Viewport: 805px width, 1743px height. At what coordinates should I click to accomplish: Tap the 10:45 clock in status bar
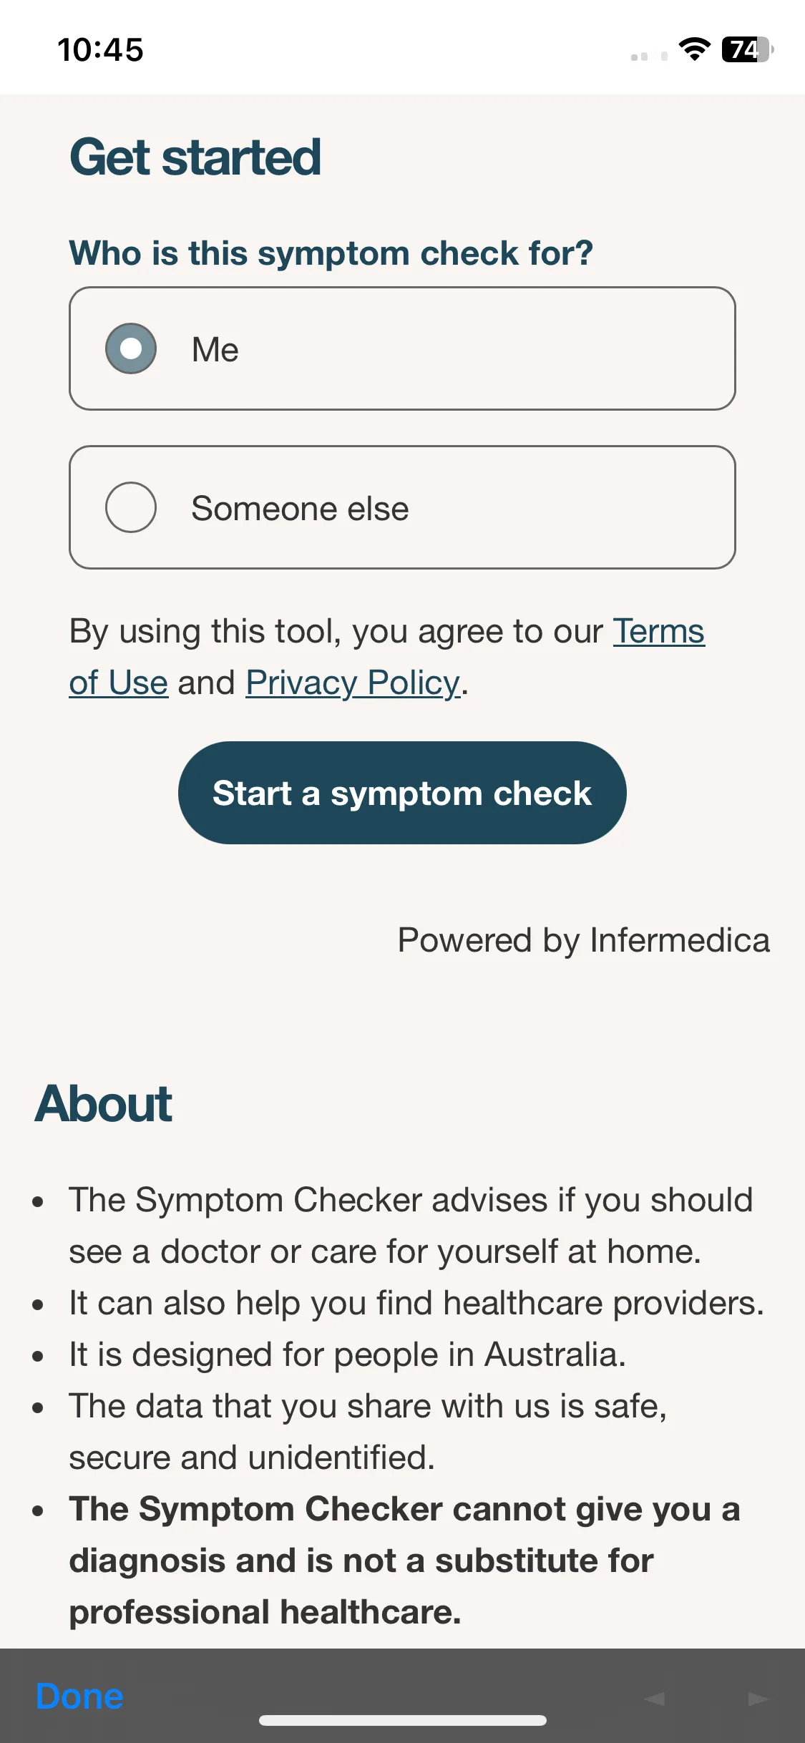pyautogui.click(x=100, y=50)
